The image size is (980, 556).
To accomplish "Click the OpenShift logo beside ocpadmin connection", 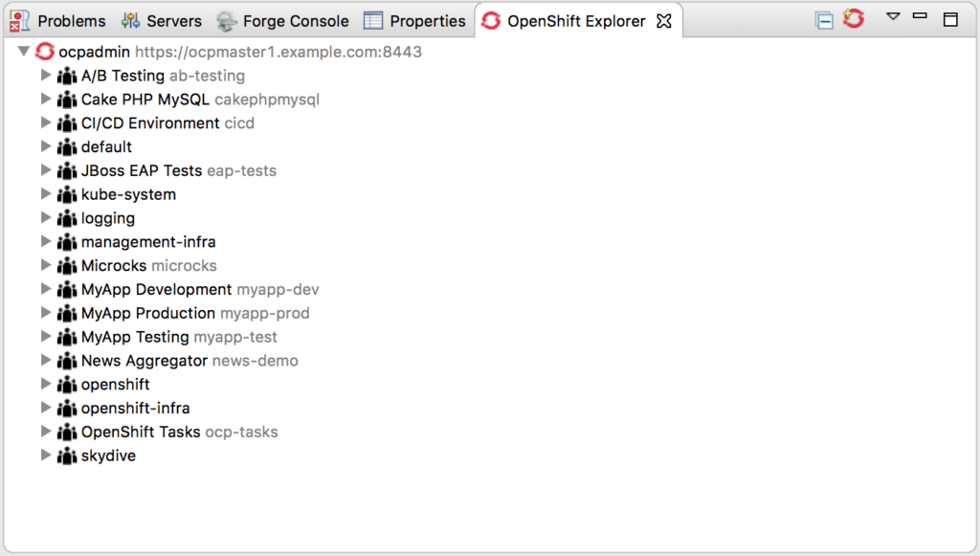I will (x=44, y=52).
